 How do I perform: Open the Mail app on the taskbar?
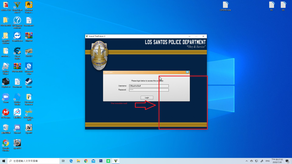pos(93,161)
